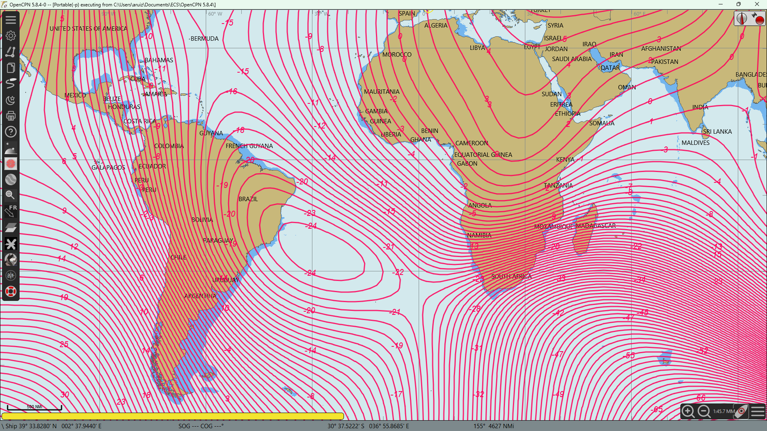Image resolution: width=767 pixels, height=431 pixels.
Task: Expand the main toolbar hamburger menu
Action: 11,20
